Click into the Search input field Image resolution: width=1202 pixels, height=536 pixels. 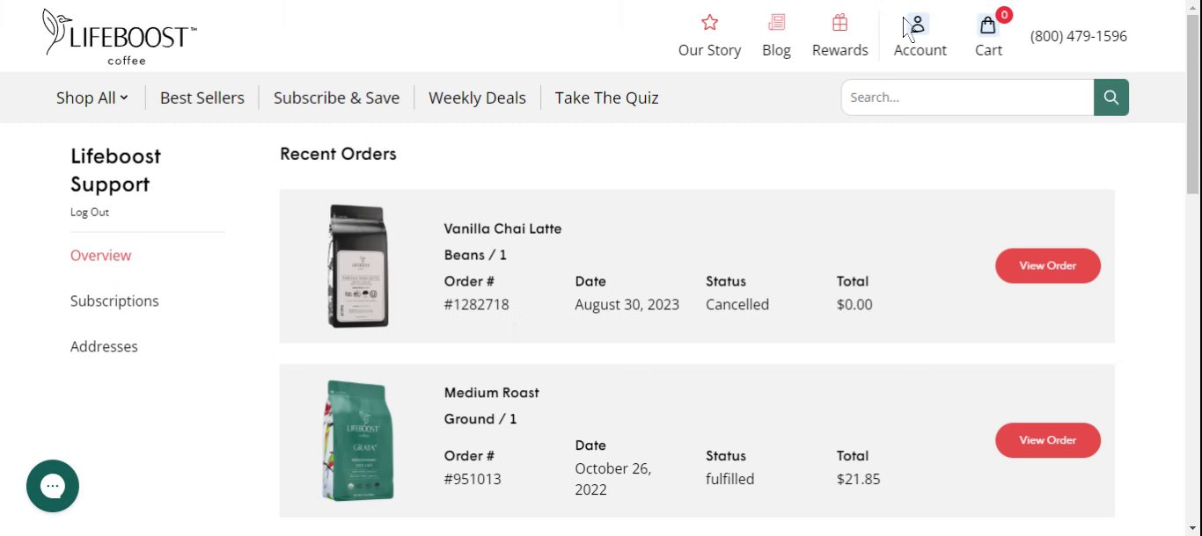pyautogui.click(x=968, y=98)
